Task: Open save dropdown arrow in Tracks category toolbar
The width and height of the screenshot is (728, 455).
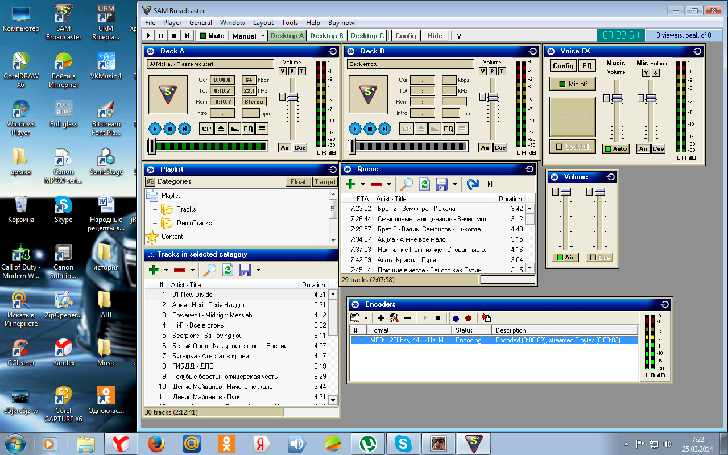Action: [x=258, y=270]
